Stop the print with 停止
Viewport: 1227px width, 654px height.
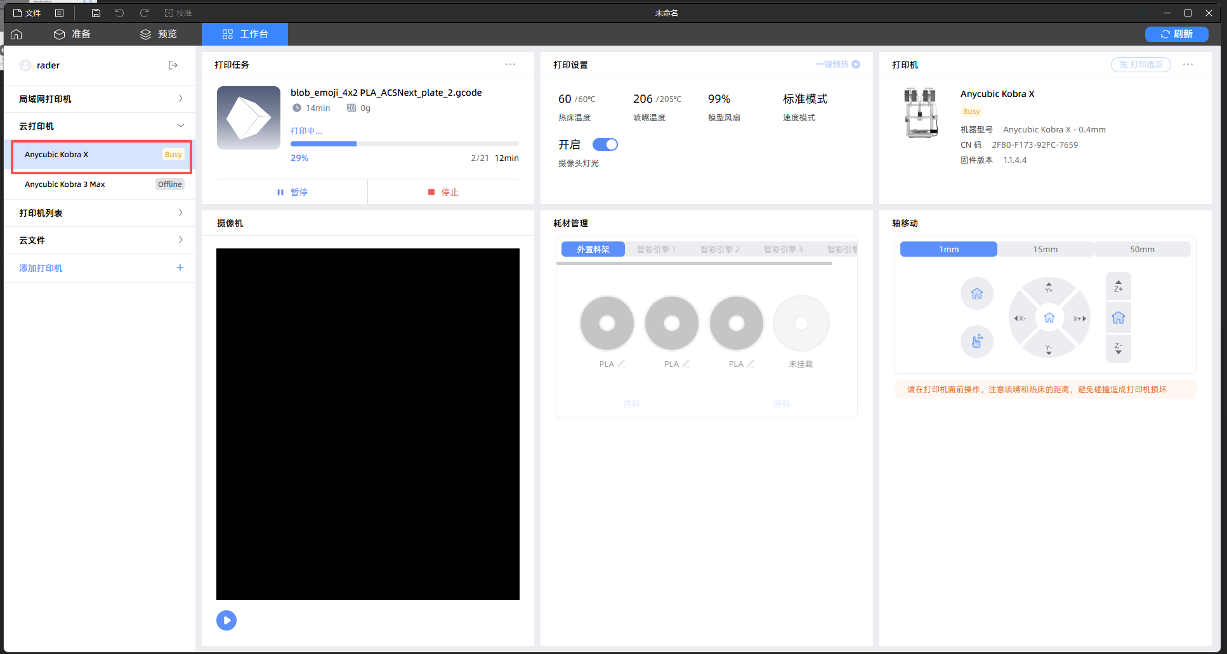click(443, 192)
